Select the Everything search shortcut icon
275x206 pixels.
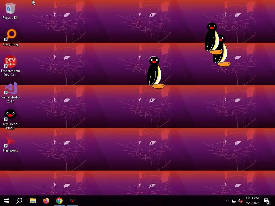pos(10,38)
